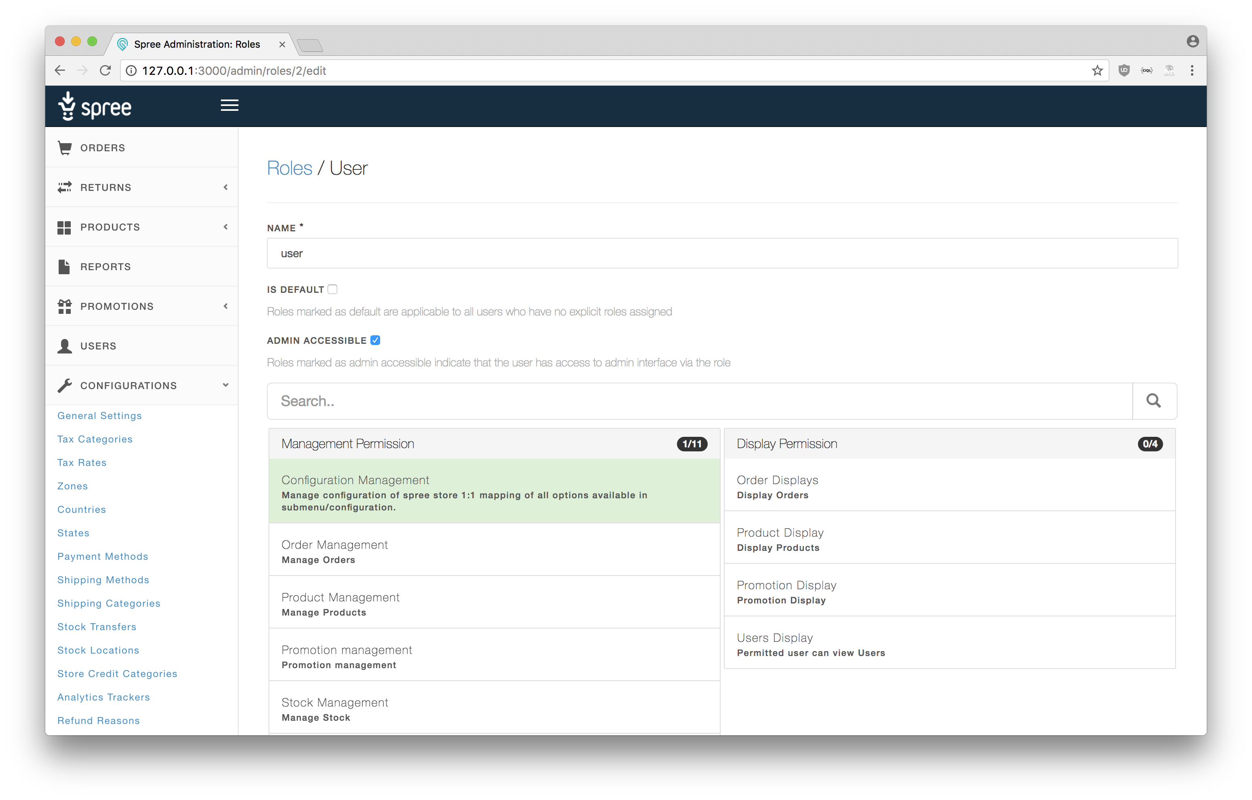Viewport: 1252px width, 800px height.
Task: Open Store Credit Categories link
Action: (x=118, y=673)
